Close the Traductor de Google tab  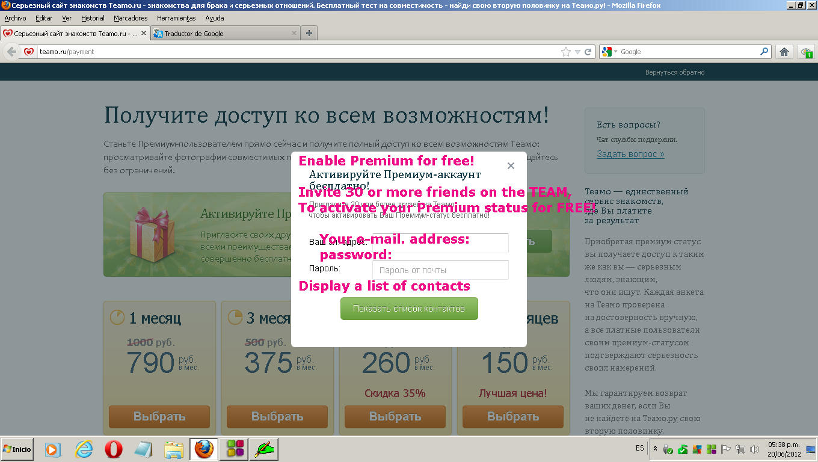[x=294, y=34]
